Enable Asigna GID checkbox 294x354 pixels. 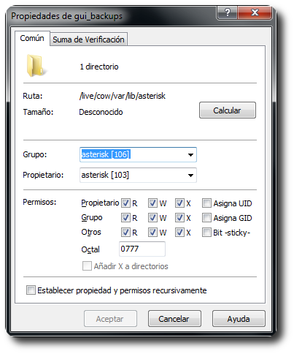[206, 218]
